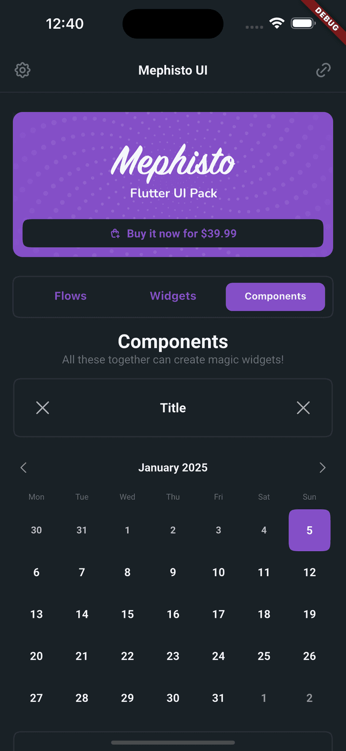Go to previous month with left chevron

[x=23, y=468]
